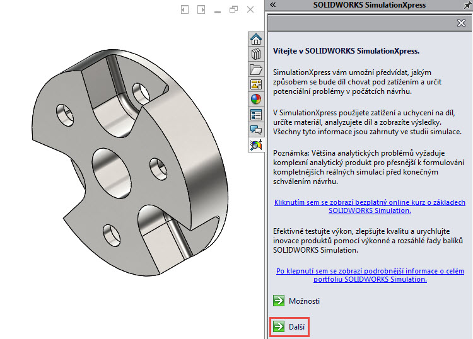Screen dimensions: 473x339
Task: Open the SOLIDWORKS Resources home tab
Action: click(256, 39)
